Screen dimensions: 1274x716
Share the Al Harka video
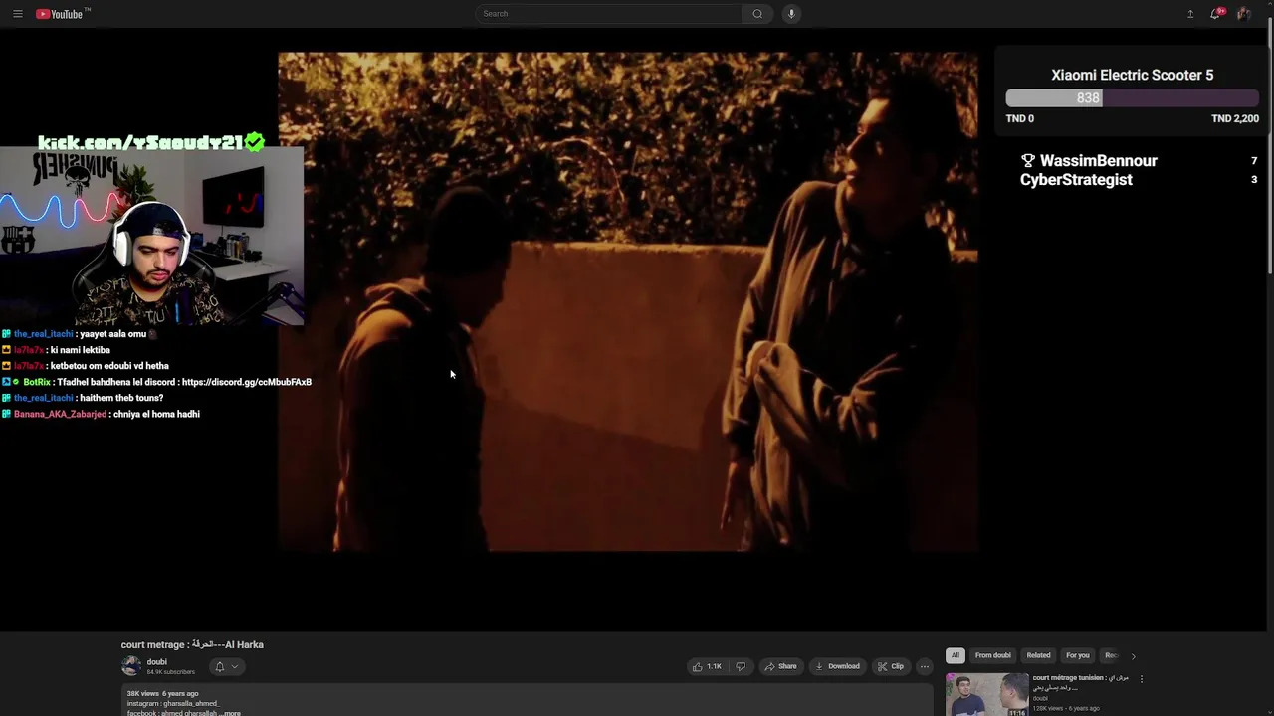pyautogui.click(x=780, y=666)
